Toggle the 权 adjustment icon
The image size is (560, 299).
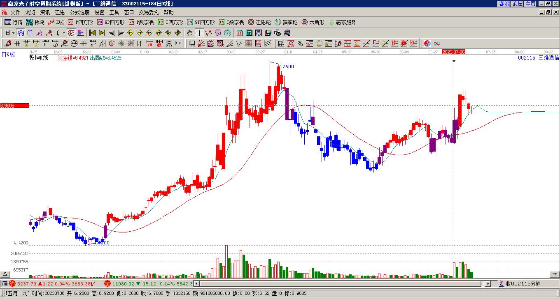(x=71, y=33)
